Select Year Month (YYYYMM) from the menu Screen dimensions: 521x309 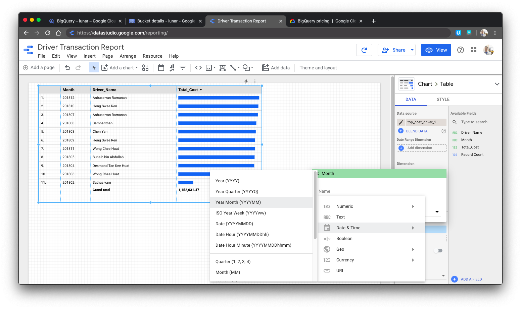238,202
